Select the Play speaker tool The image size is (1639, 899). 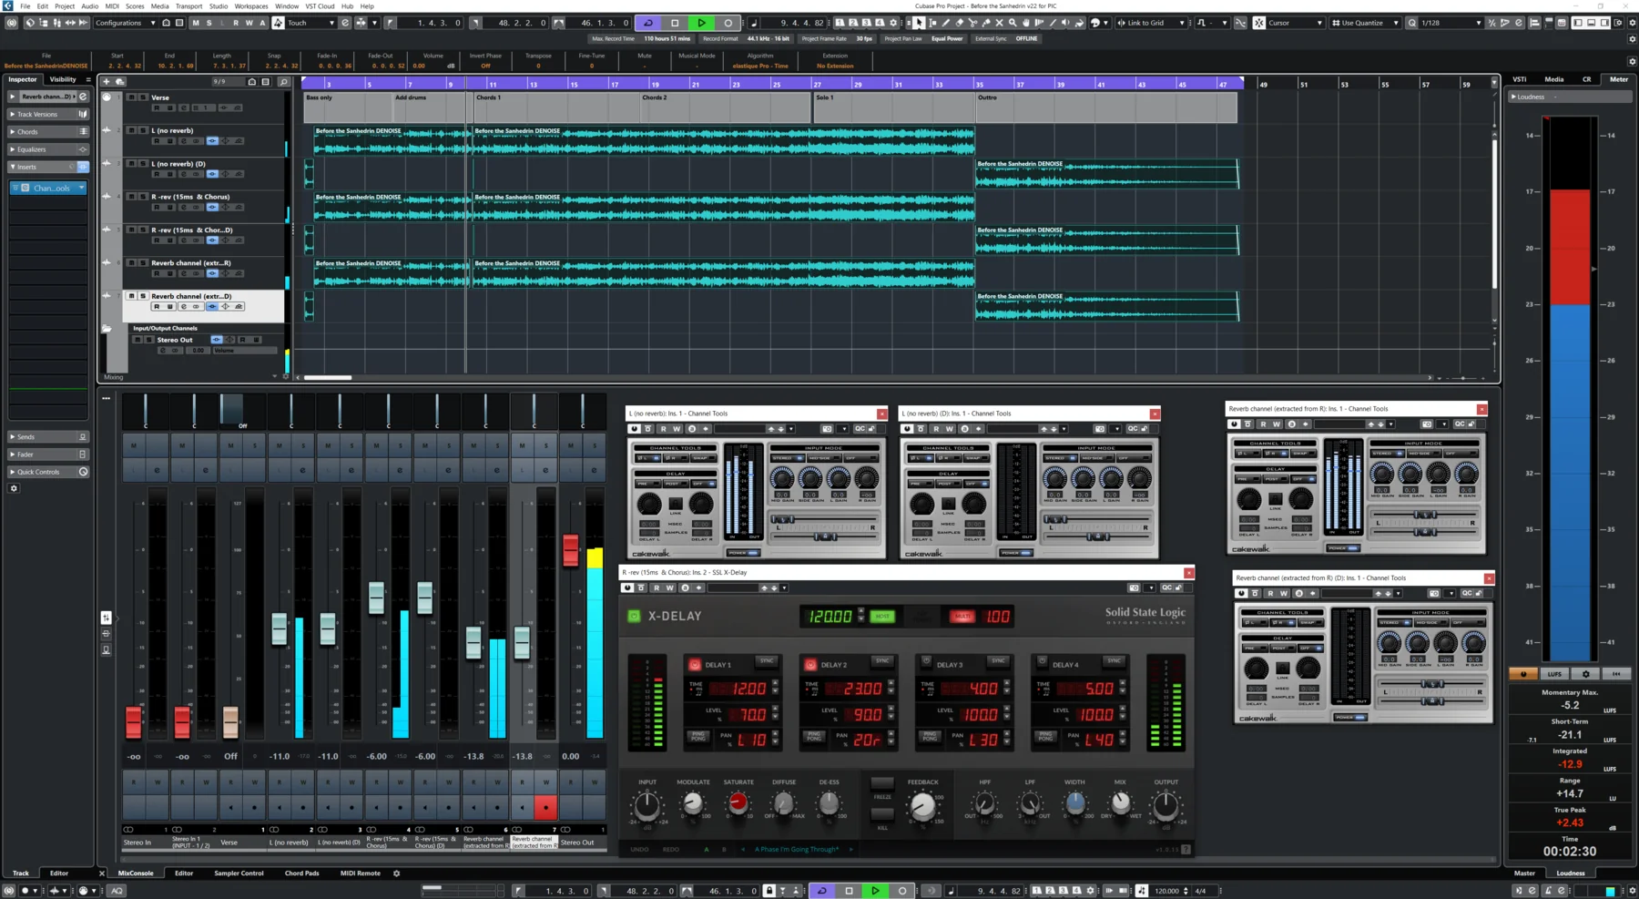1065,23
